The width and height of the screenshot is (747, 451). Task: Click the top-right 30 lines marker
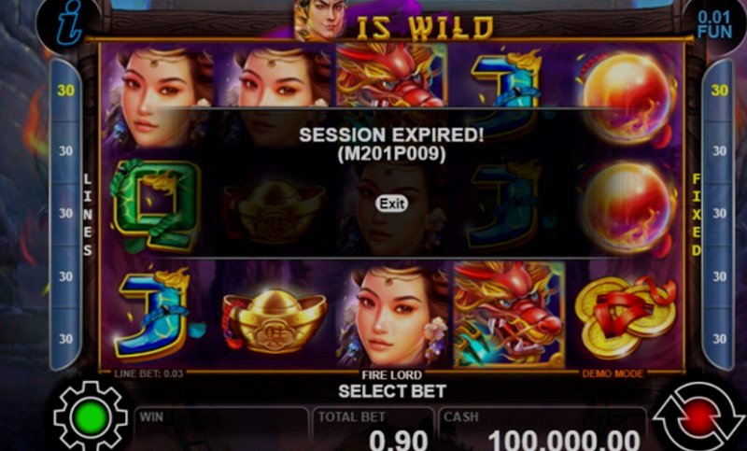pyautogui.click(x=719, y=90)
